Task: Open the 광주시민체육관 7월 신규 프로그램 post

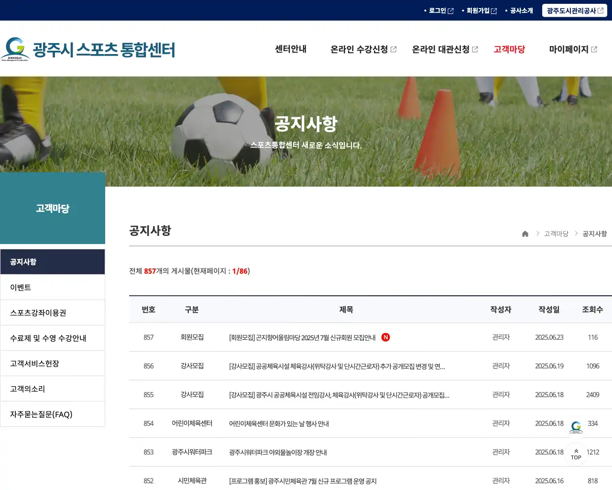Action: 303,481
